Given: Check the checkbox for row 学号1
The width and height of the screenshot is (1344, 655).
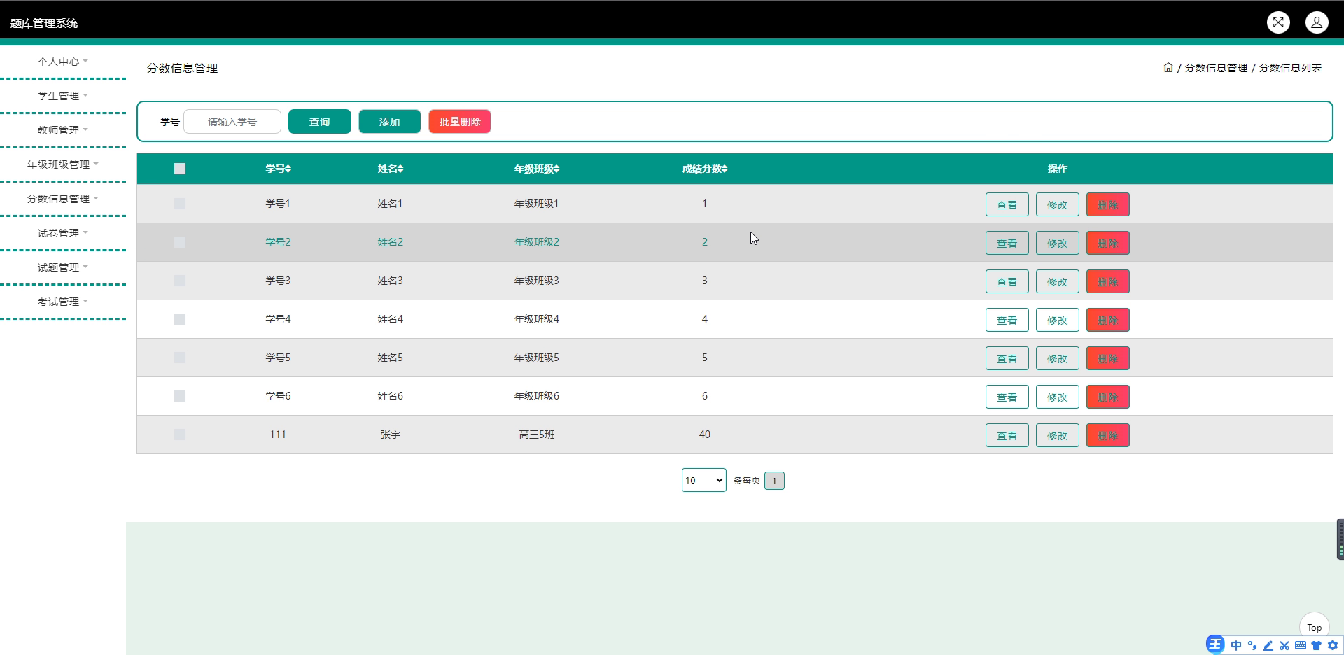Looking at the screenshot, I should pos(180,204).
